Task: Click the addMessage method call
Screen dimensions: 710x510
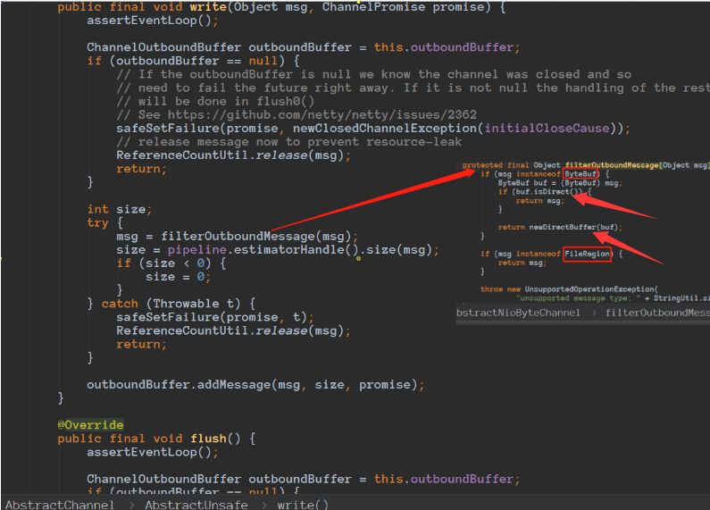Action: [234, 385]
